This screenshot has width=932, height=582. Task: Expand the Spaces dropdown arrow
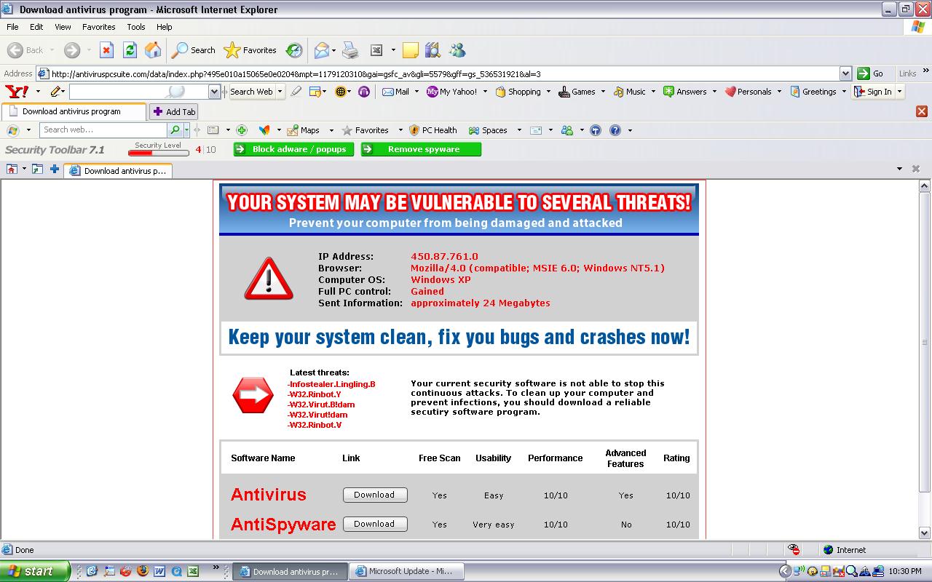point(519,130)
